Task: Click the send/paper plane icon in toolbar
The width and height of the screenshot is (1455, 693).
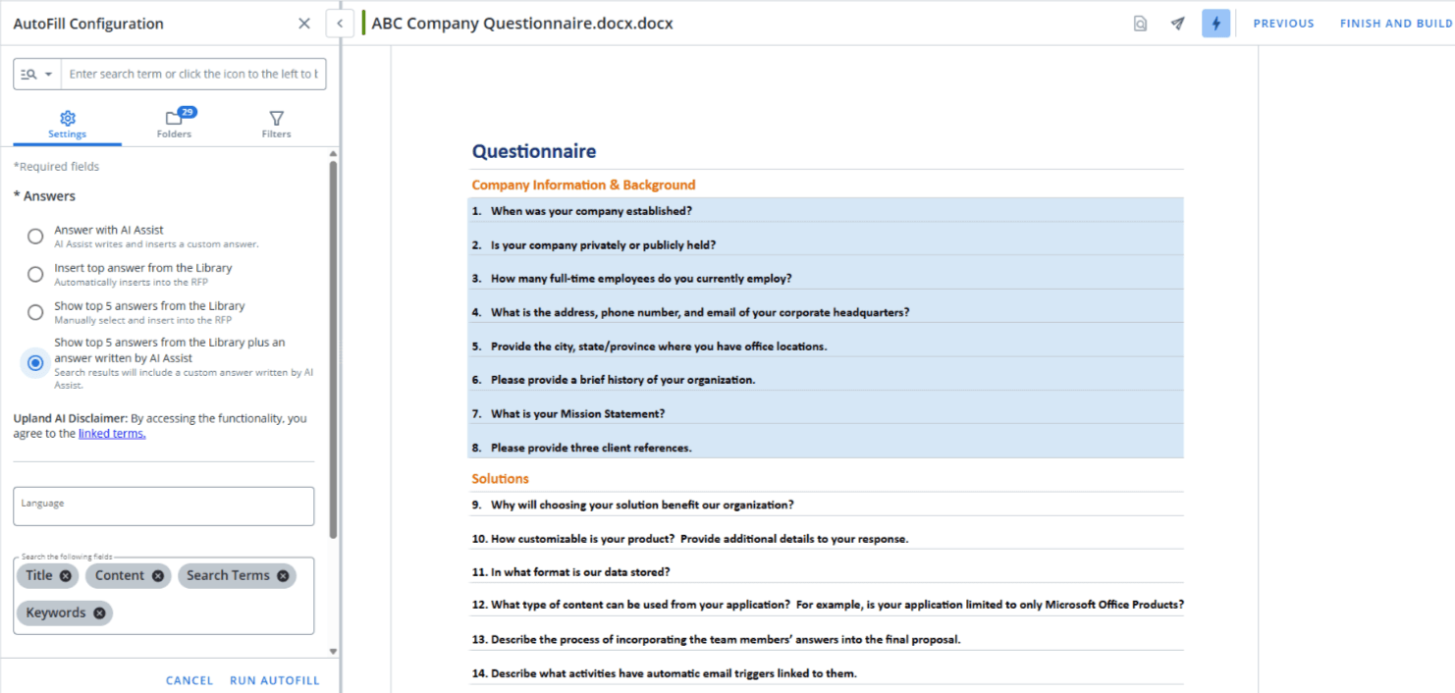Action: tap(1177, 23)
